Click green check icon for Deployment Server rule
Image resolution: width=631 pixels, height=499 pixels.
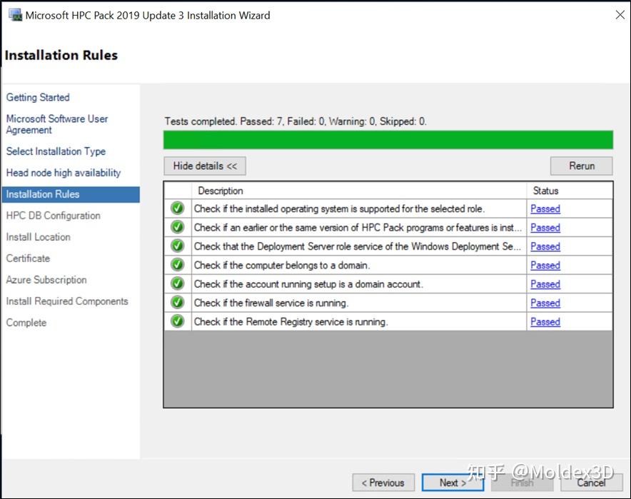click(178, 246)
